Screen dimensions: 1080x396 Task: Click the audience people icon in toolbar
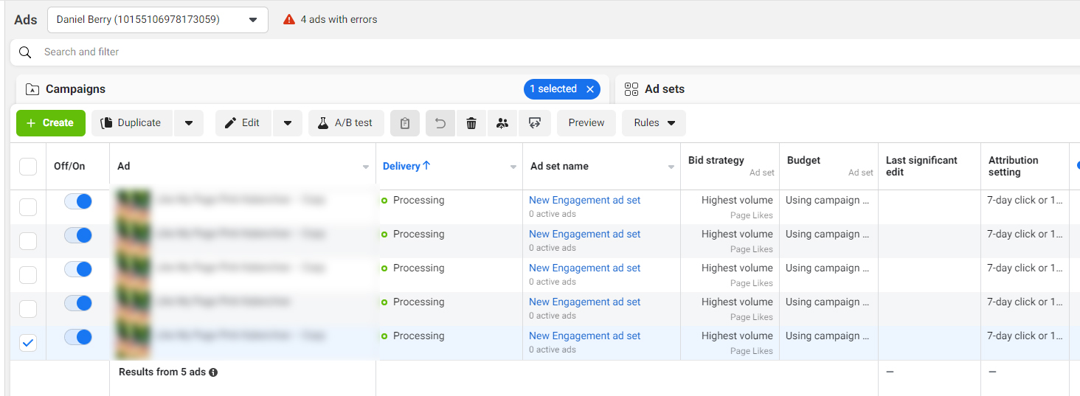(x=502, y=123)
